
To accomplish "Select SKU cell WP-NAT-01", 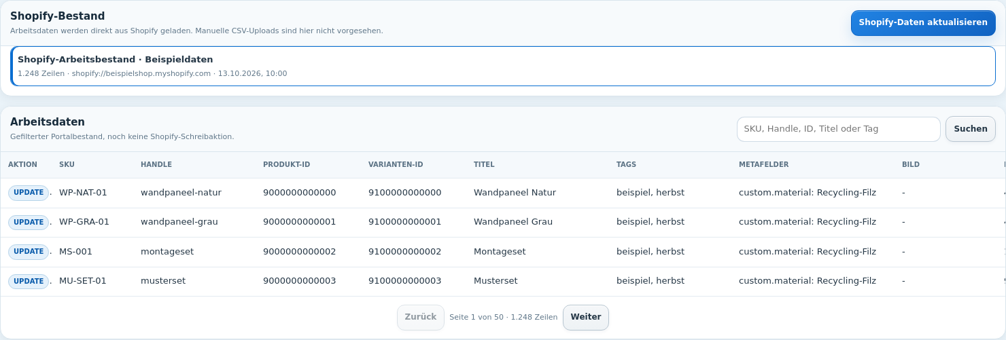I will click(x=83, y=193).
